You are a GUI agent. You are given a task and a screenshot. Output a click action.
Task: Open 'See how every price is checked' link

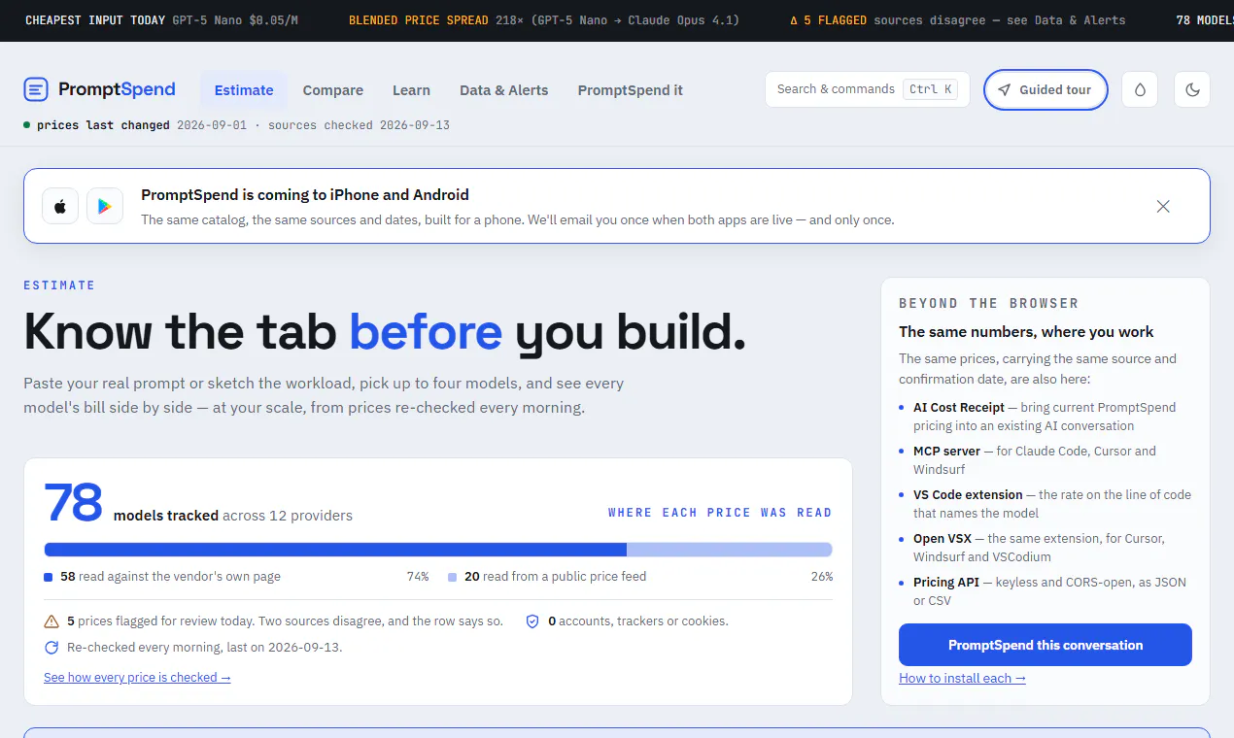pyautogui.click(x=137, y=677)
